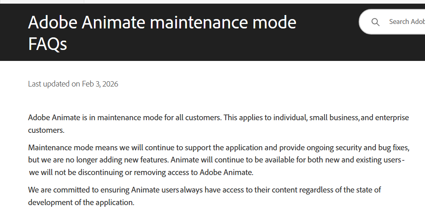Viewport: 425px width, 212px height.
Task: Click "we will not be discontinuing" text
Action: click(76, 172)
